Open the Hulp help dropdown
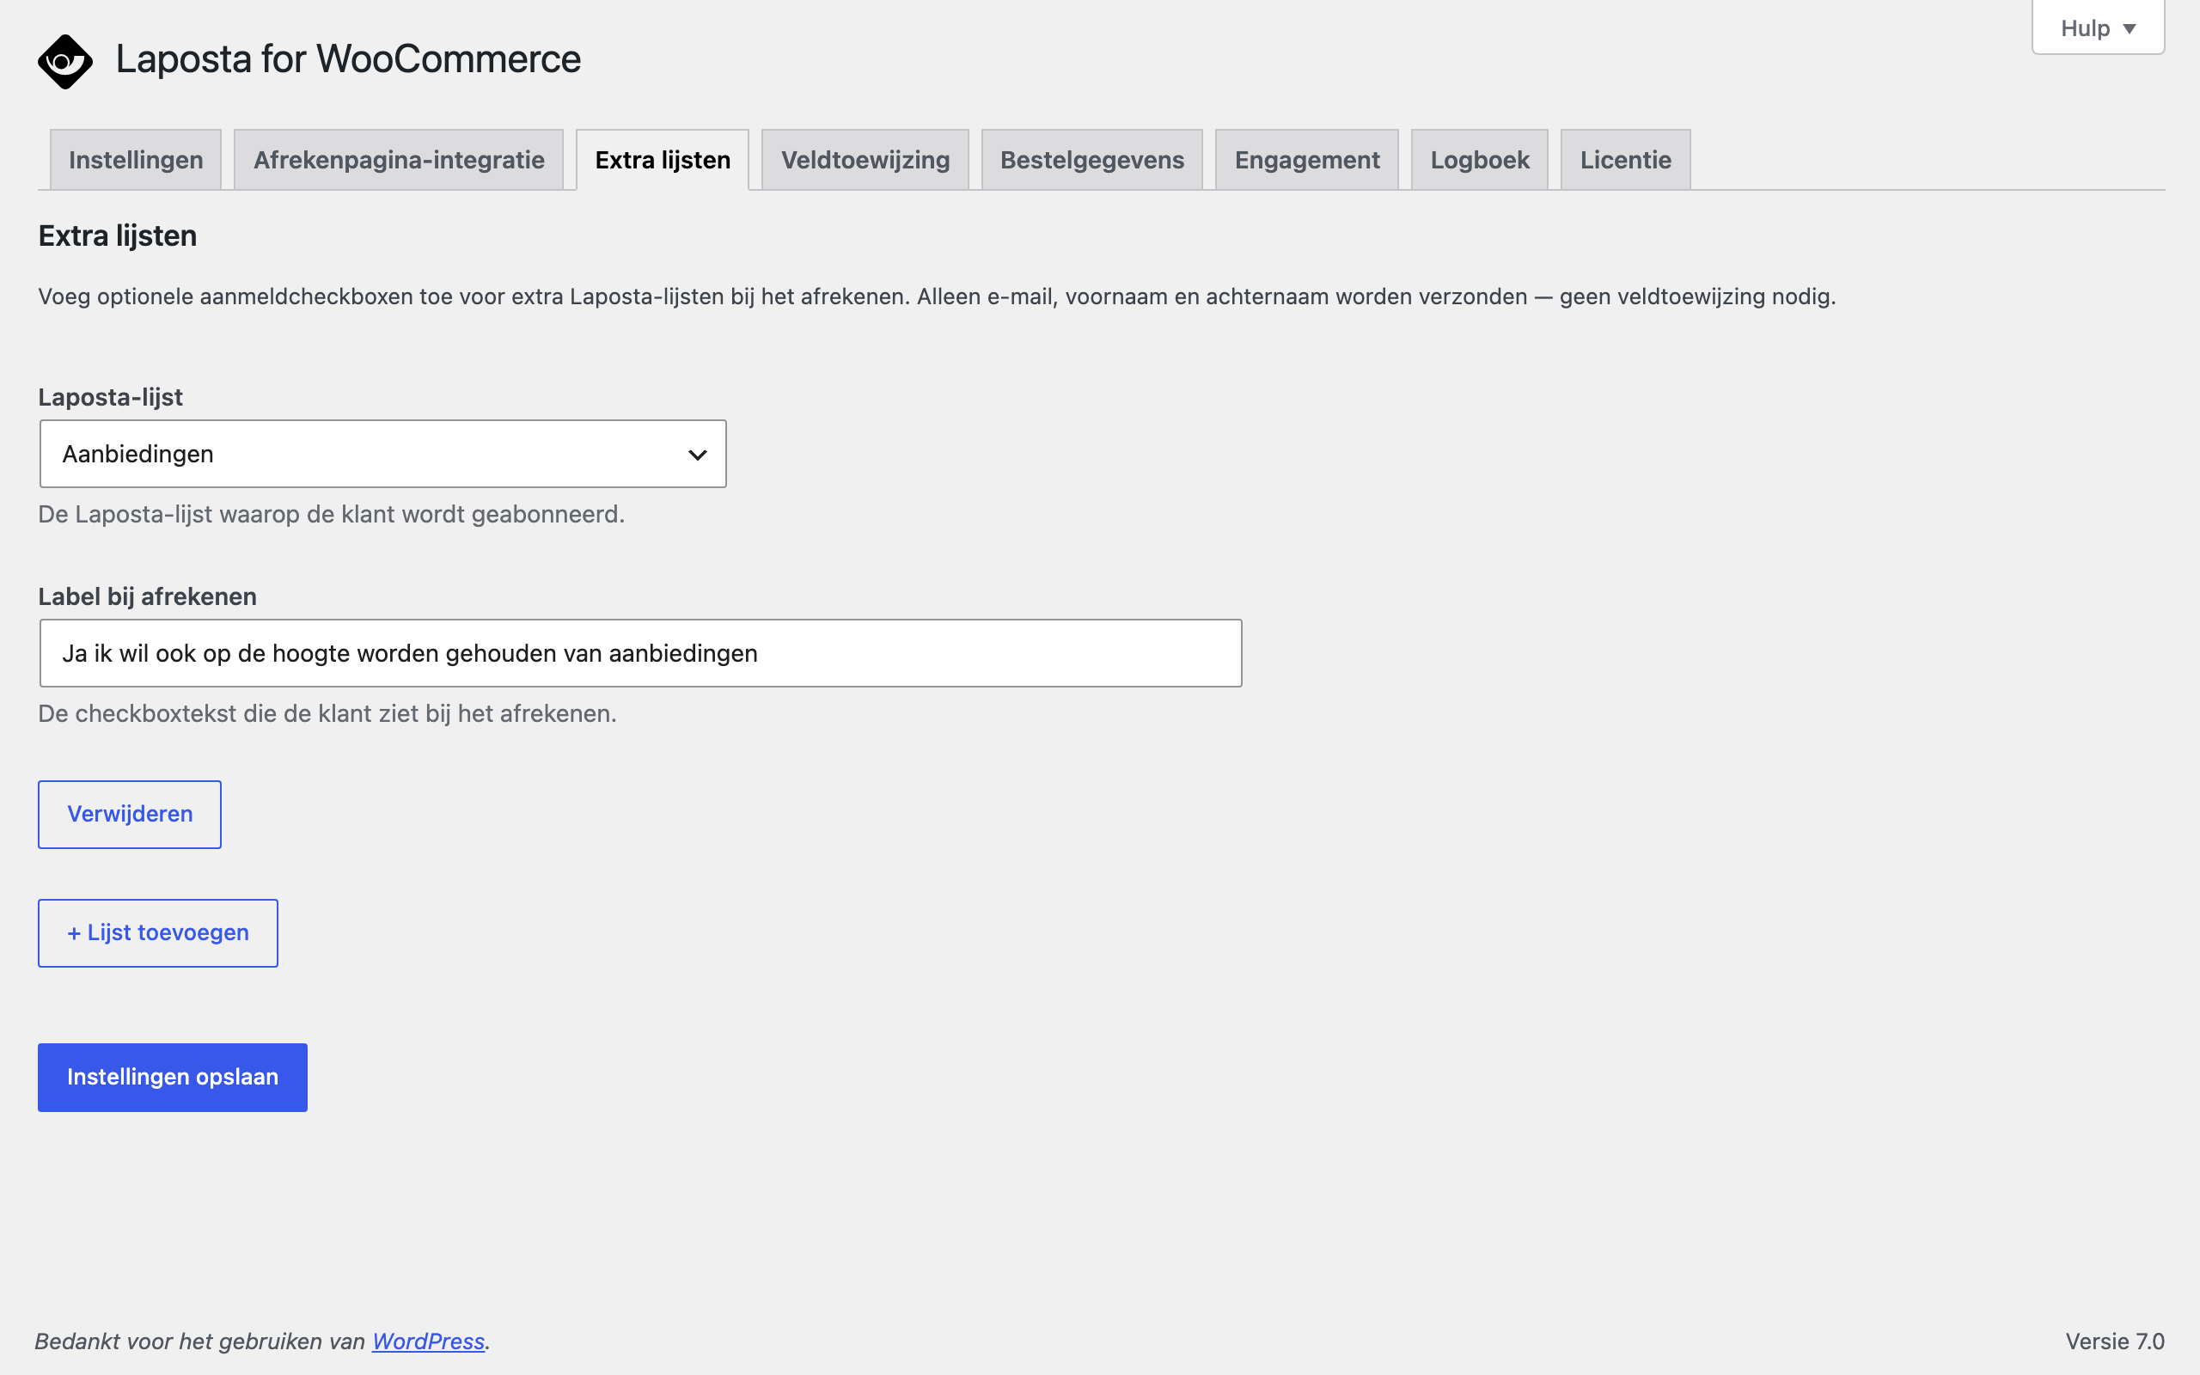 [x=2097, y=28]
